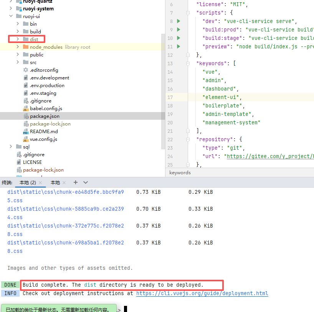Fold the scripts block in editor
Screen dimensions: 314x312
click(x=188, y=13)
